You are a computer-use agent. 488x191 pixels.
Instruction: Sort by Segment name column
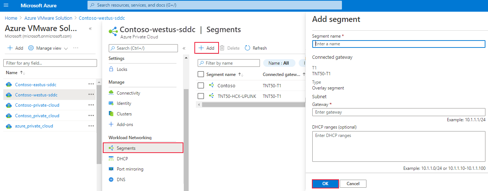tap(225, 75)
